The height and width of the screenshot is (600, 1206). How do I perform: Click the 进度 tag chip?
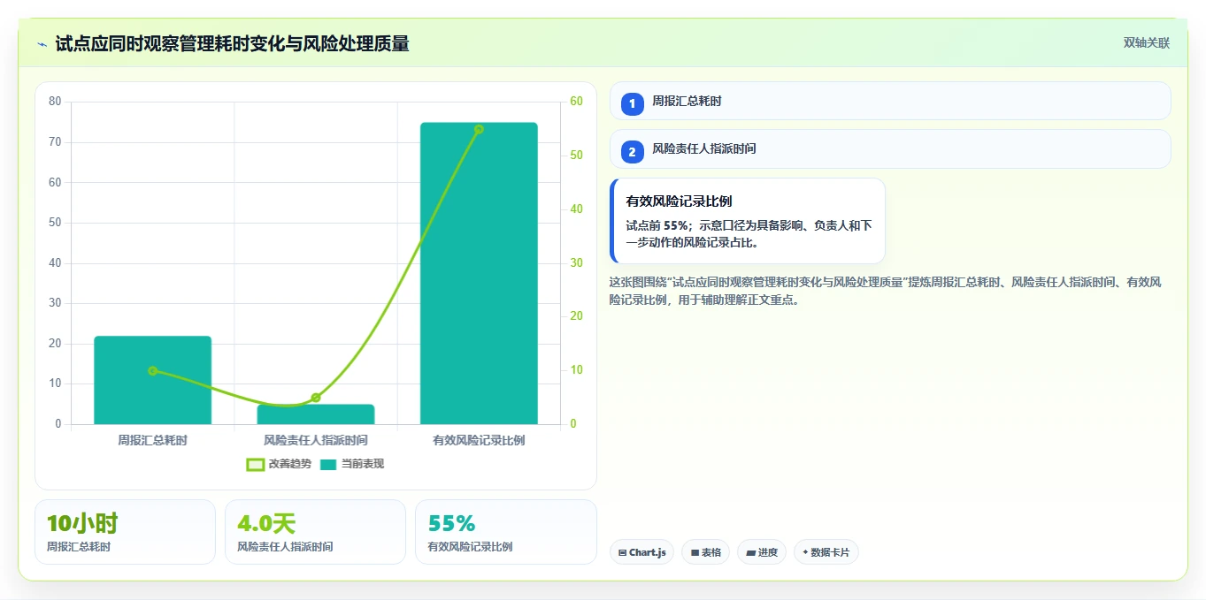click(762, 552)
